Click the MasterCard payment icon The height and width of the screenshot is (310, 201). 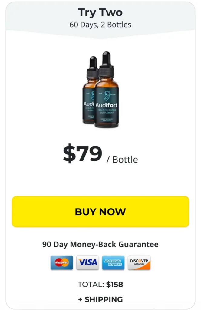point(62,262)
